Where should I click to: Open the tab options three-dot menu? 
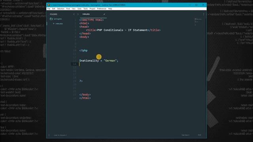[x=204, y=14]
